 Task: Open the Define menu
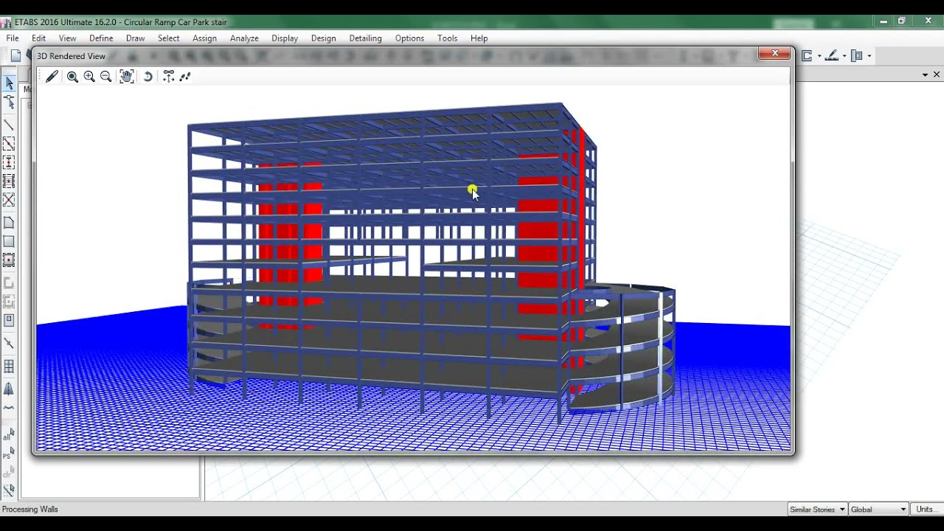point(101,38)
